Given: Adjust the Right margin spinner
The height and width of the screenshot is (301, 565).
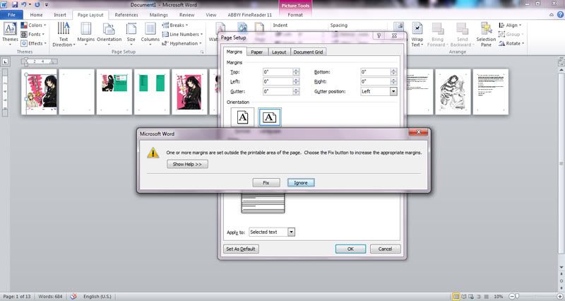Looking at the screenshot, I should click(x=393, y=81).
